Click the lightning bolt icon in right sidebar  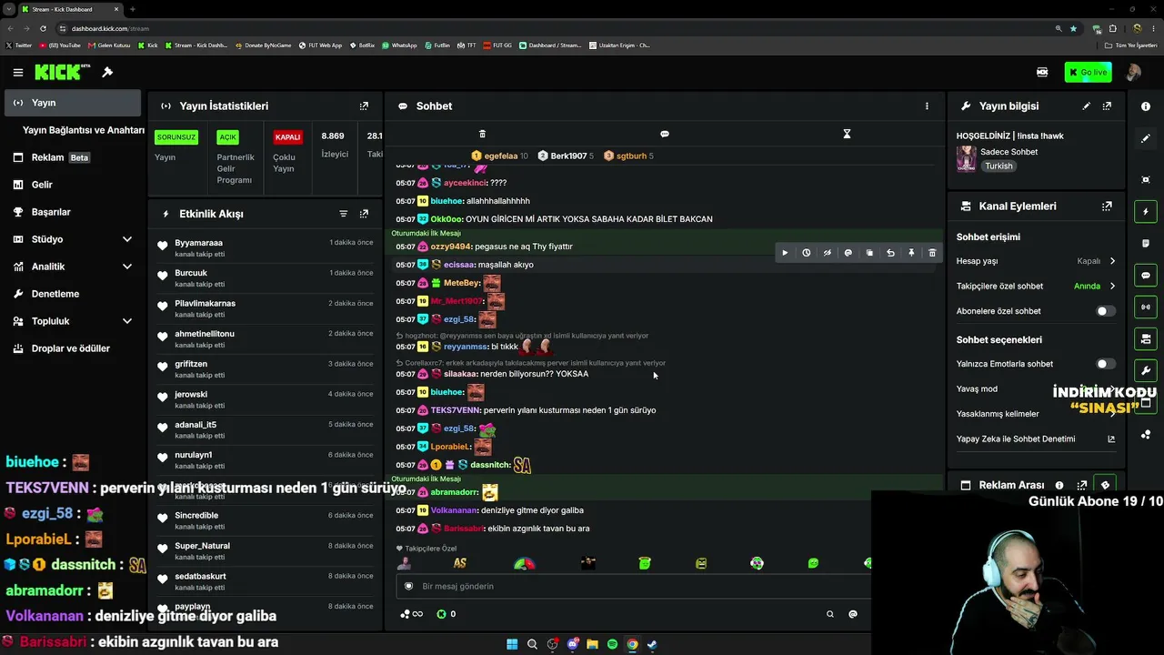pyautogui.click(x=1146, y=212)
